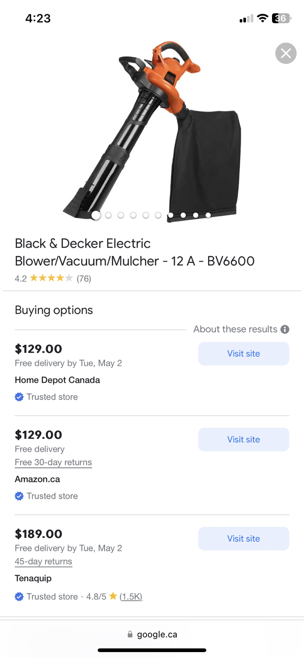Screen dimensions: 304x658
Task: Visit site for Home Depot Canada offer
Action: 244,354
